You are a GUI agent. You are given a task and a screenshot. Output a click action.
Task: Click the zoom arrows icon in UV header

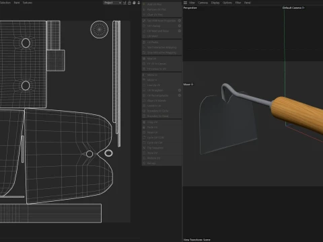[139, 3]
